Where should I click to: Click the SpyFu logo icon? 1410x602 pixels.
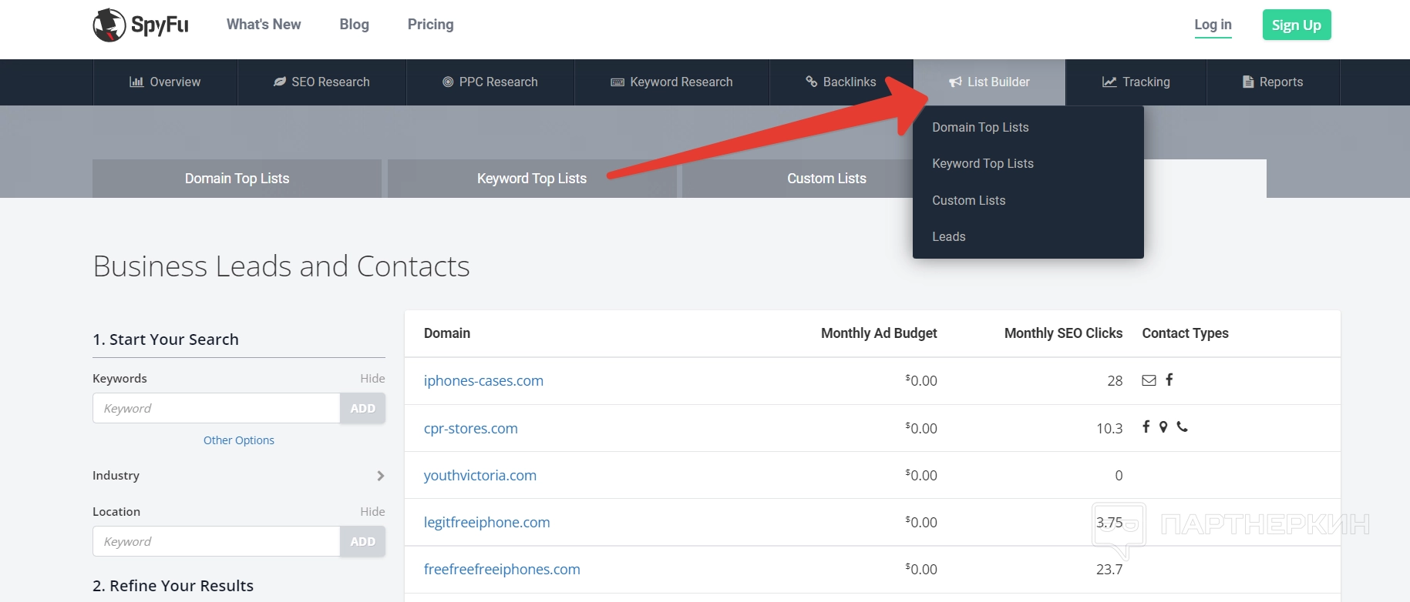click(x=109, y=25)
